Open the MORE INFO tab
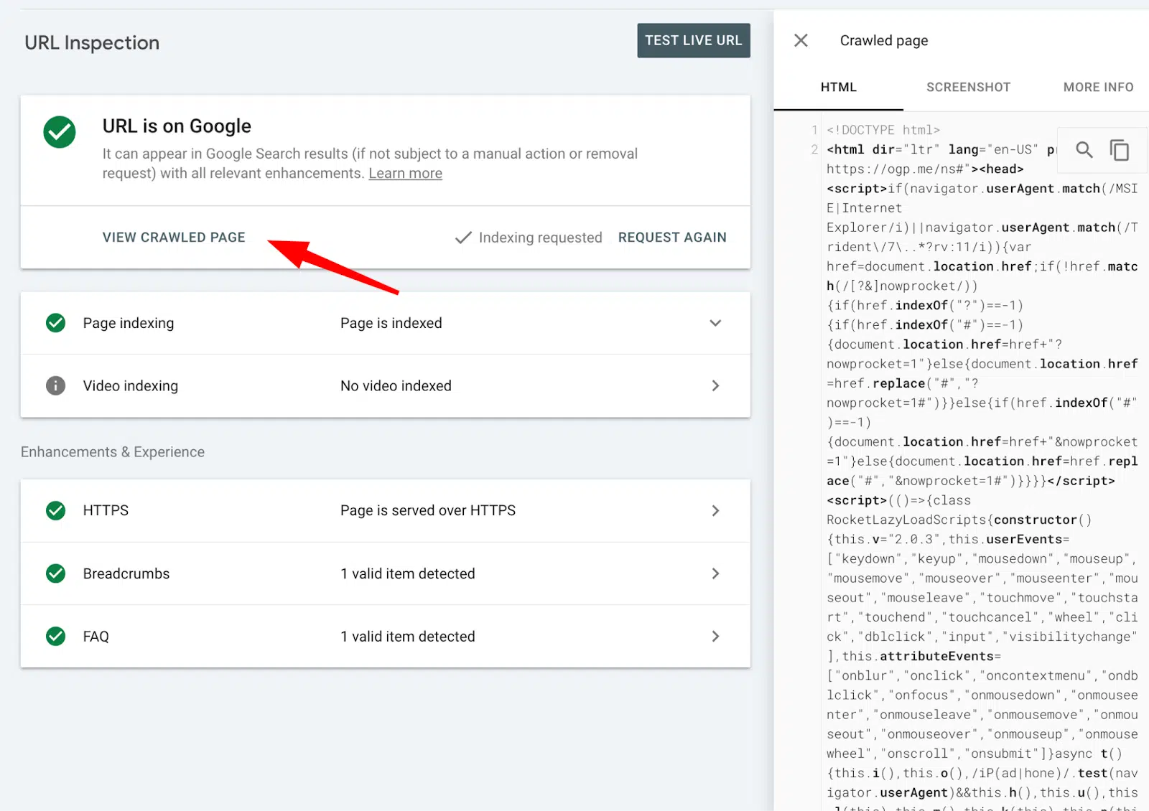Viewport: 1149px width, 811px height. point(1097,87)
